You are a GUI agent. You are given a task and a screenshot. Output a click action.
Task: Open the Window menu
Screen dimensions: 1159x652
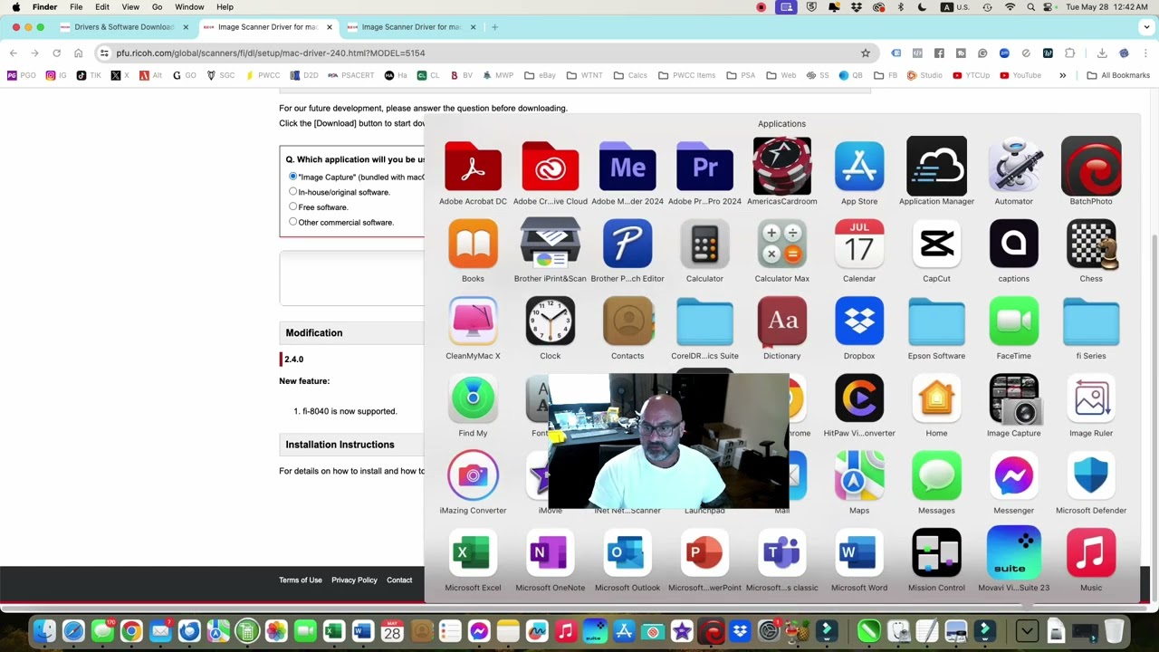click(x=189, y=7)
